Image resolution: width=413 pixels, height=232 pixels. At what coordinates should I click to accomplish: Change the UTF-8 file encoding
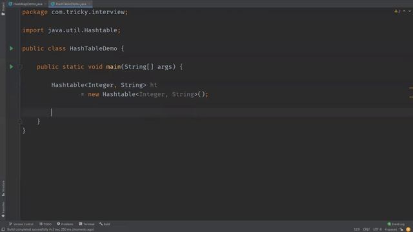click(377, 229)
